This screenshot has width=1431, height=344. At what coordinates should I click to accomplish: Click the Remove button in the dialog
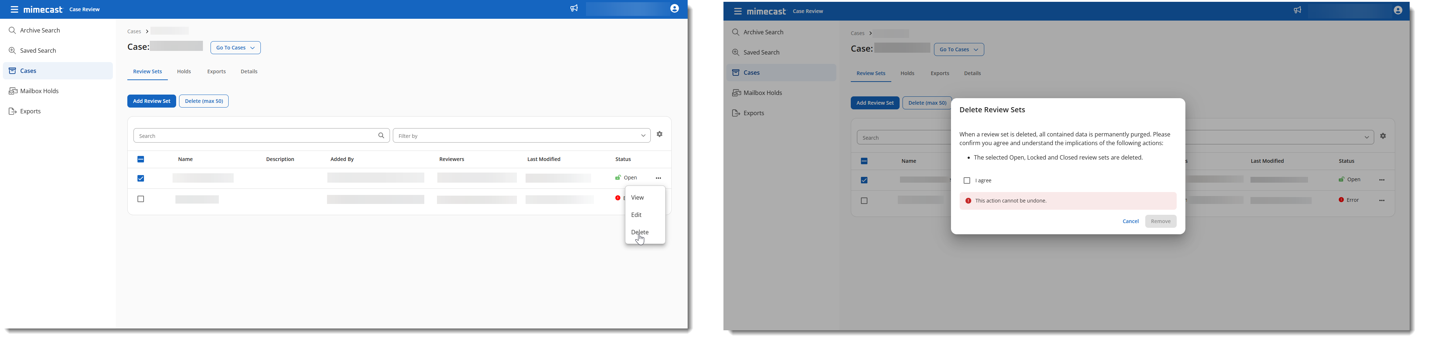[x=1160, y=222]
